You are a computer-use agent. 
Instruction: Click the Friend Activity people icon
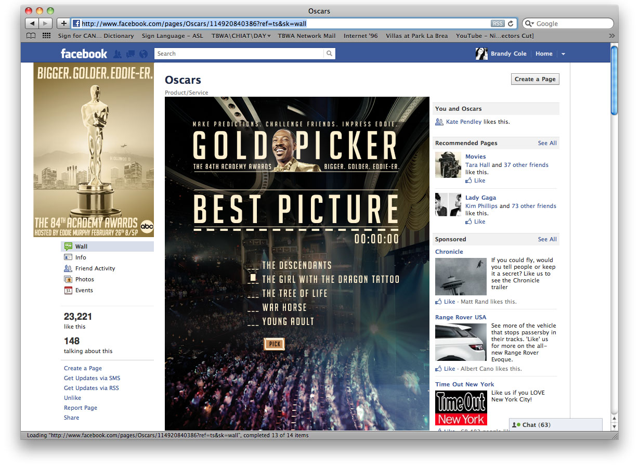coord(68,268)
